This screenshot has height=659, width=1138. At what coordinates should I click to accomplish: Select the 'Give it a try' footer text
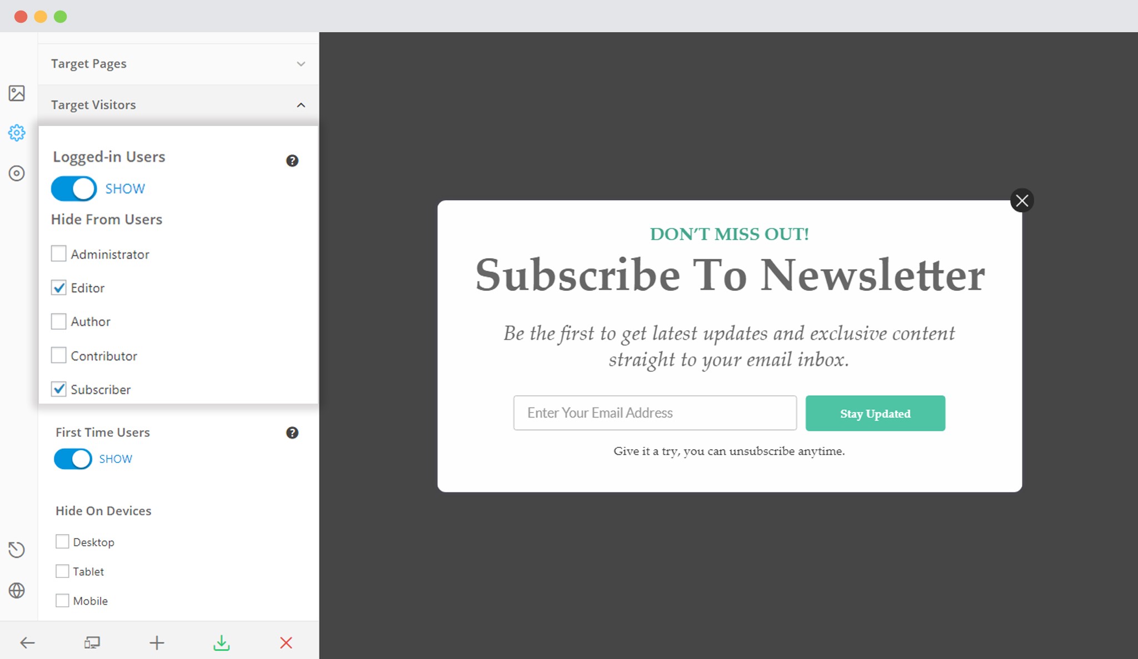(x=729, y=451)
